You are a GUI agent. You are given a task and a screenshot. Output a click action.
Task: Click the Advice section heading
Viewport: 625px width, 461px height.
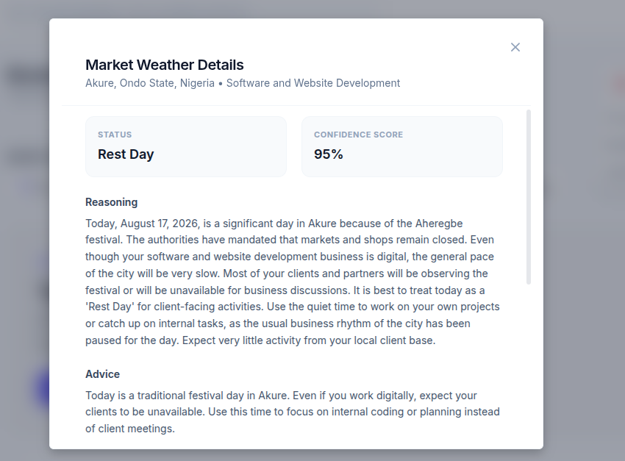102,374
